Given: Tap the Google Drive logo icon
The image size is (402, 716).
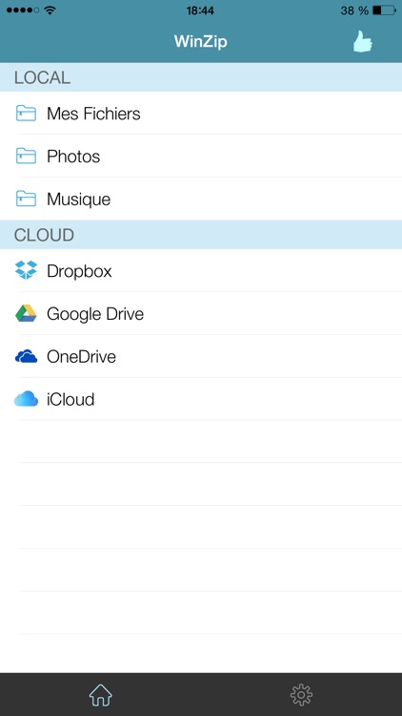Looking at the screenshot, I should [26, 313].
